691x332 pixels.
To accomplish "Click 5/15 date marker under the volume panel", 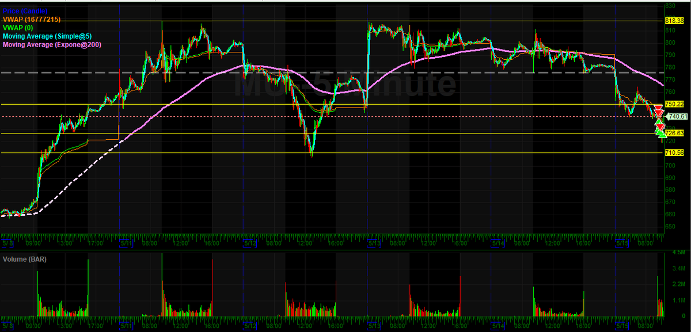I will pos(622,325).
